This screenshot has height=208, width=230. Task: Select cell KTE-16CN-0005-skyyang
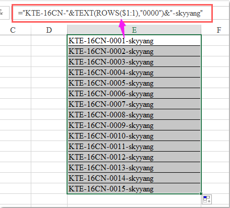[134, 83]
